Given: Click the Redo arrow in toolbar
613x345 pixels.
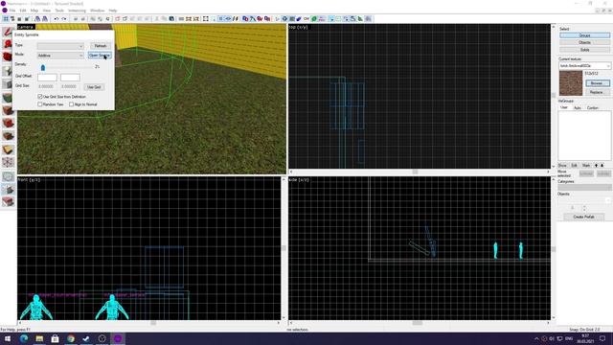Looking at the screenshot, I should (64, 19).
